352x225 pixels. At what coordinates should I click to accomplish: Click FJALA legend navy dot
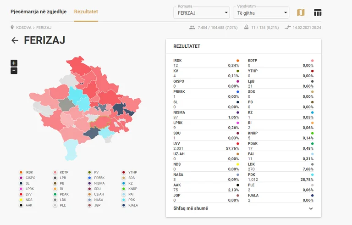point(123,205)
